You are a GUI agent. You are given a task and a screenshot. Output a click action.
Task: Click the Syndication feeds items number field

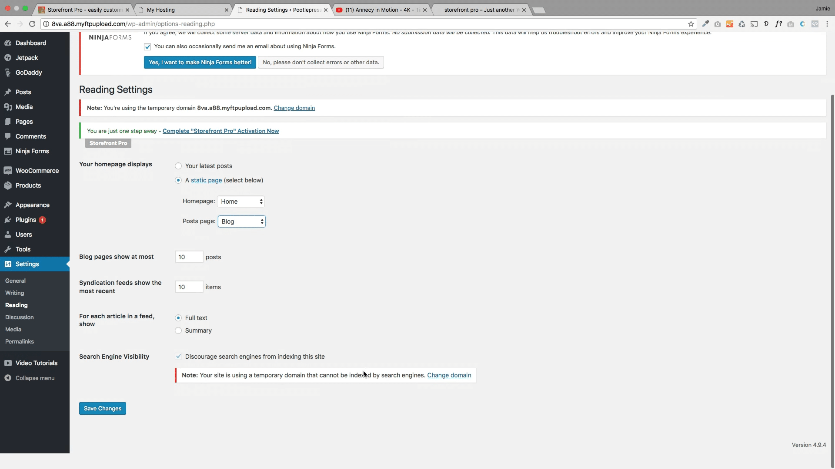pos(189,287)
